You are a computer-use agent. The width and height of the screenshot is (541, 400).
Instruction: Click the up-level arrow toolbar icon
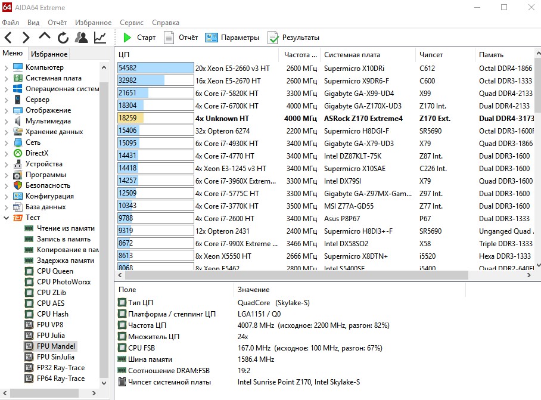(x=45, y=36)
